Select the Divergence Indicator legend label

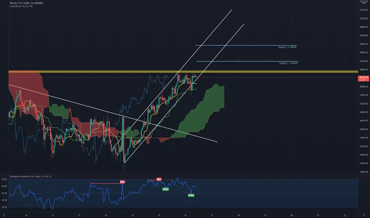31,176
